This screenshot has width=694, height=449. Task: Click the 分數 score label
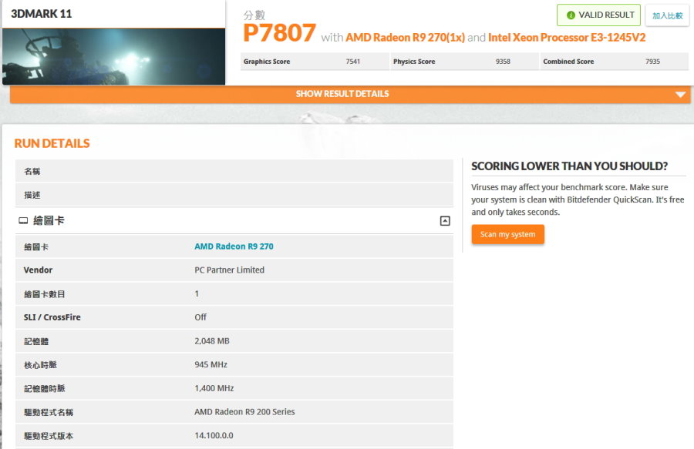[x=254, y=15]
